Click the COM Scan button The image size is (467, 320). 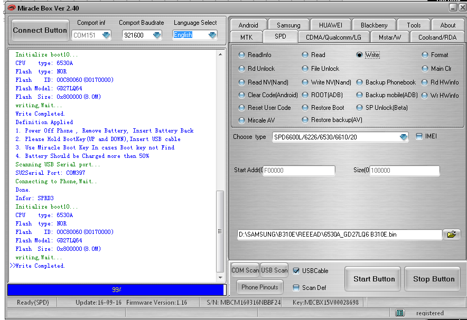[245, 270]
